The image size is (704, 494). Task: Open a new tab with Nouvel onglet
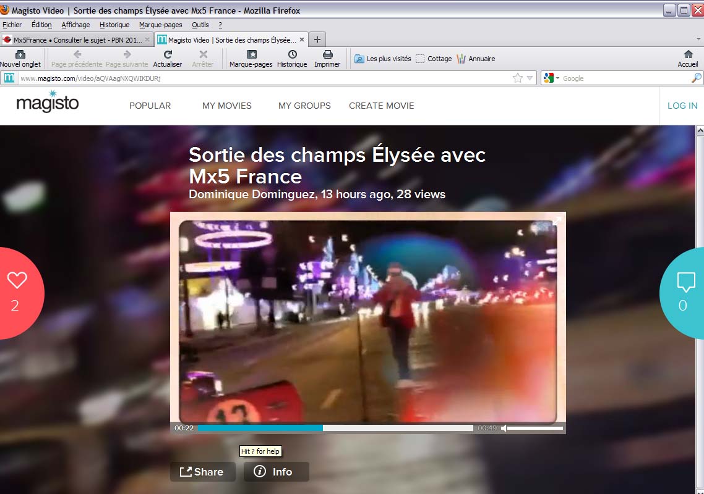(x=20, y=59)
